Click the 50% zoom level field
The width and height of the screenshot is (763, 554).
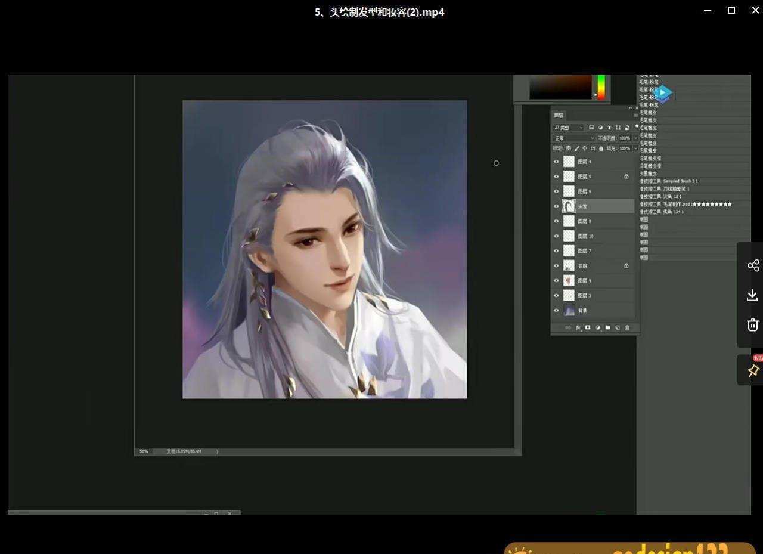(144, 451)
